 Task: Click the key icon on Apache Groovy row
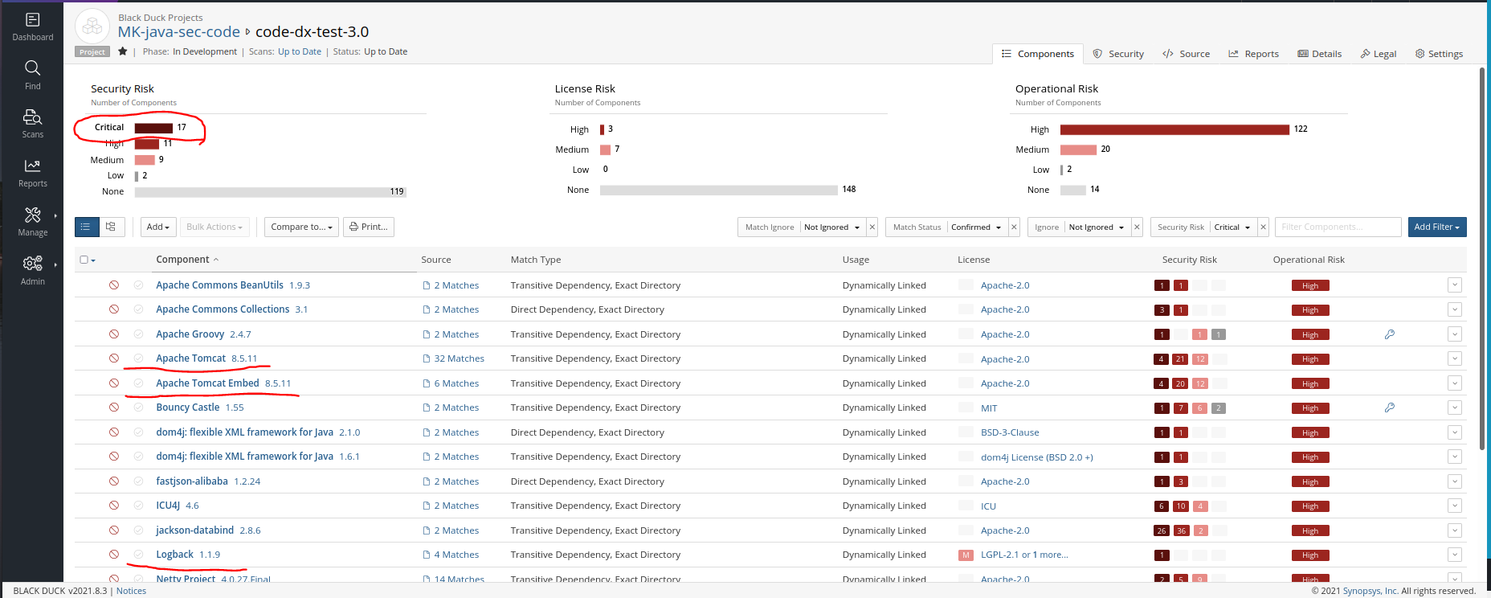[1389, 334]
